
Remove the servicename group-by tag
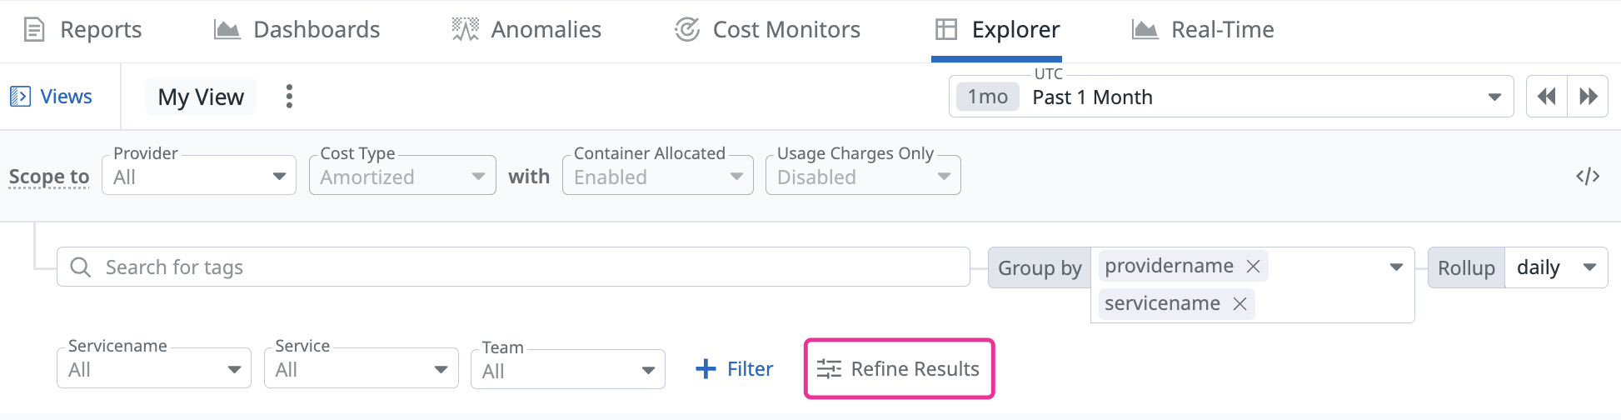coord(1239,304)
